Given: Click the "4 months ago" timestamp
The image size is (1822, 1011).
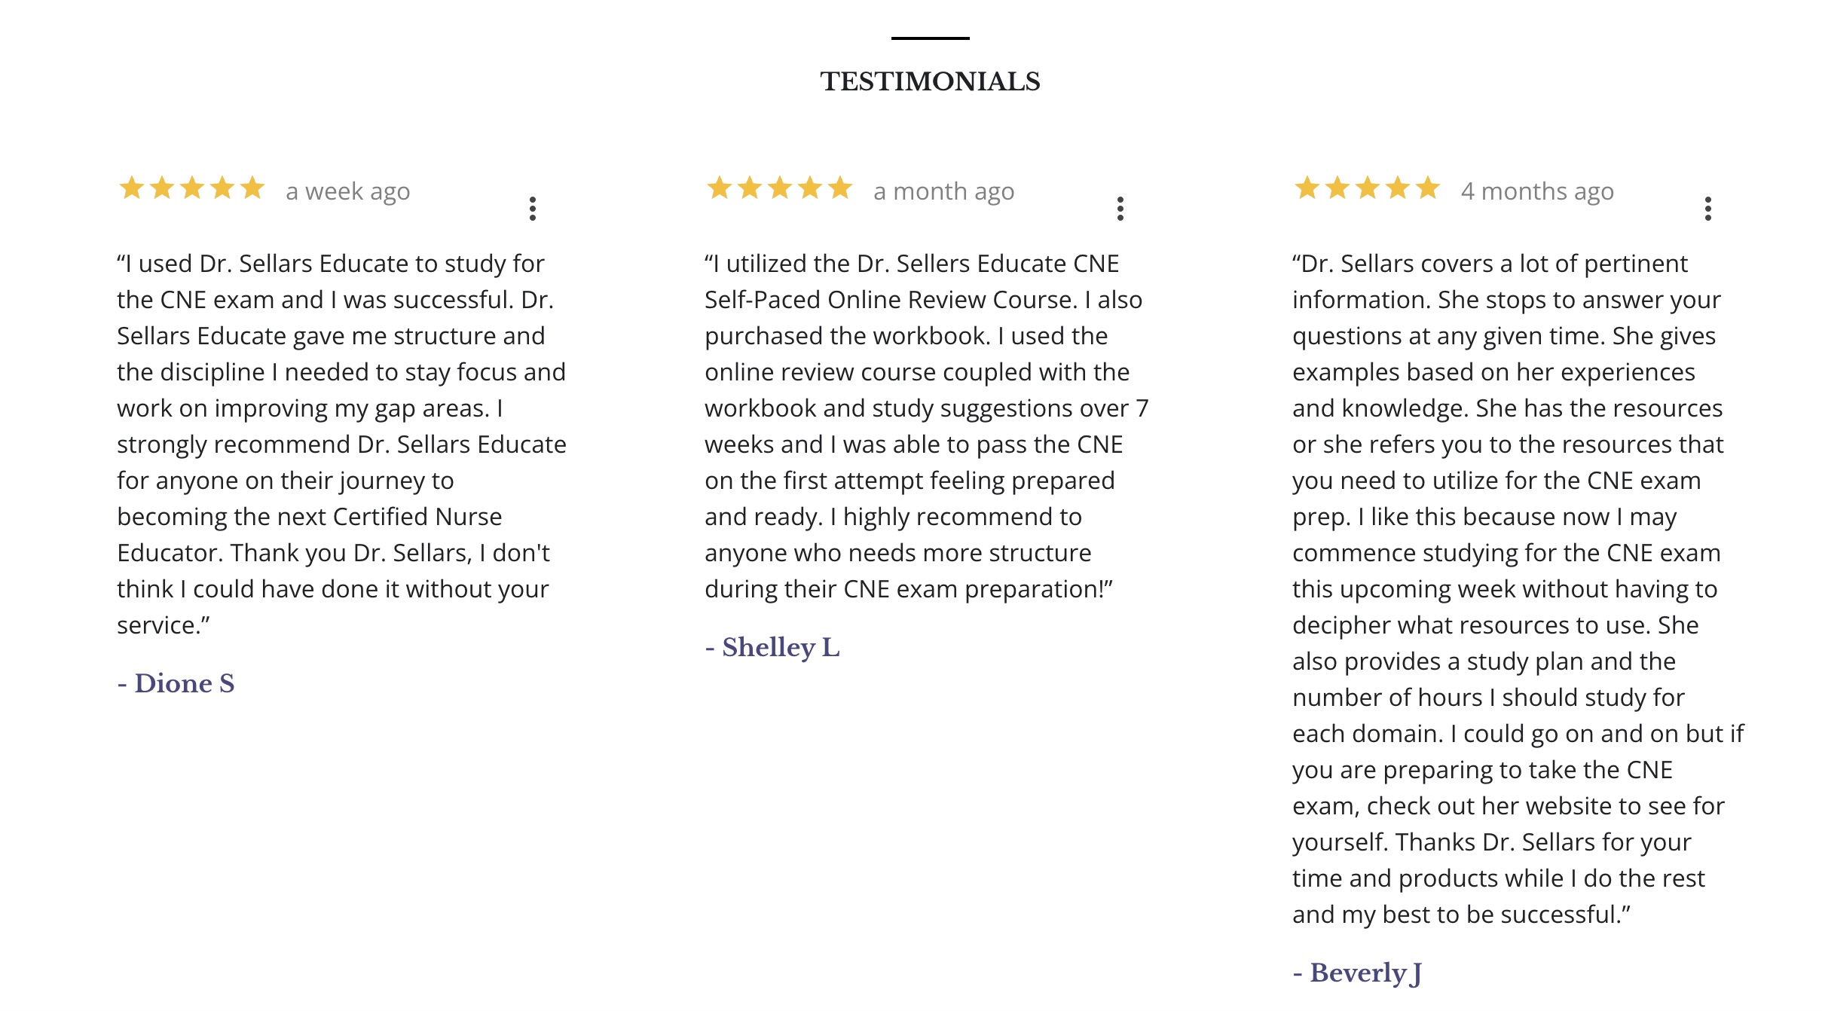Looking at the screenshot, I should (1537, 191).
